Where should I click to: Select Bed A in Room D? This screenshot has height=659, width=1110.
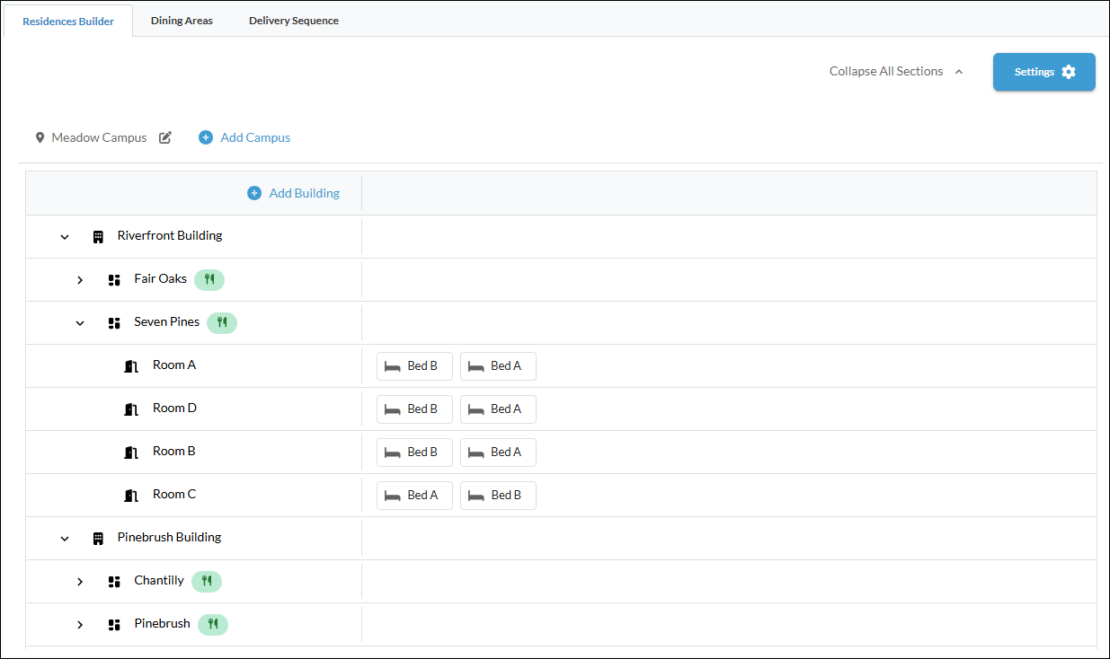point(498,409)
